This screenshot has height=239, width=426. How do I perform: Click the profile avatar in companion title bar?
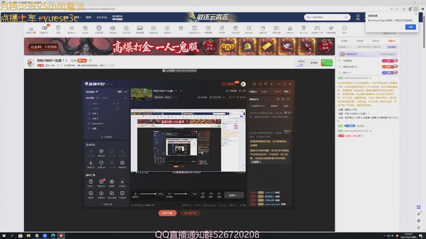point(243,84)
